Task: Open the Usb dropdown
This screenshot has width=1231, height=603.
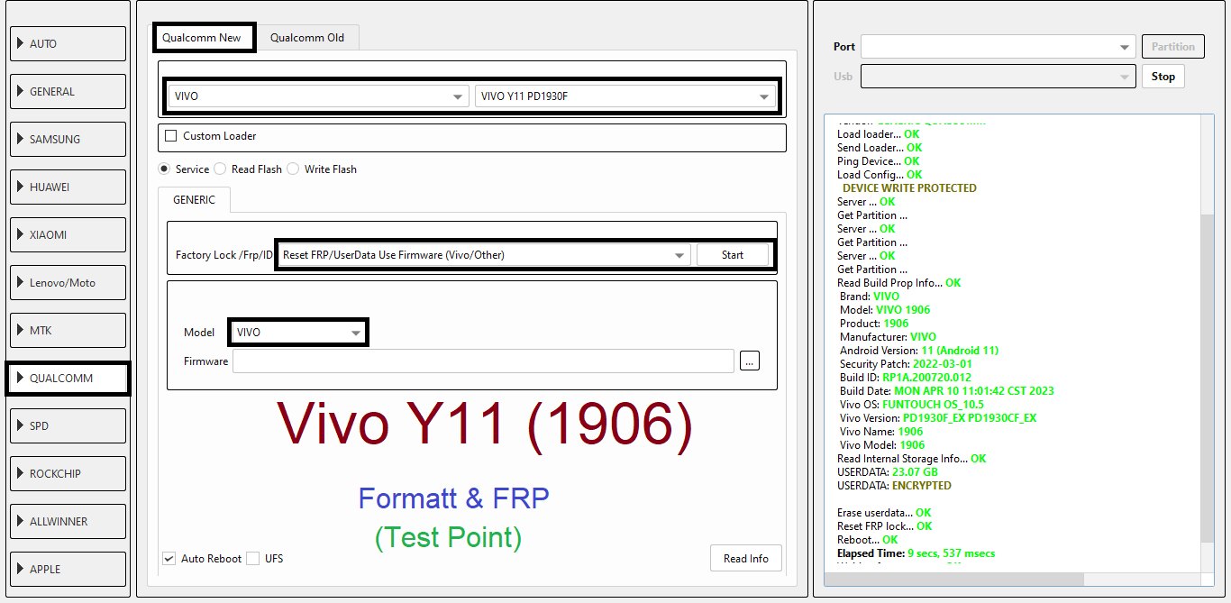Action: tap(998, 77)
